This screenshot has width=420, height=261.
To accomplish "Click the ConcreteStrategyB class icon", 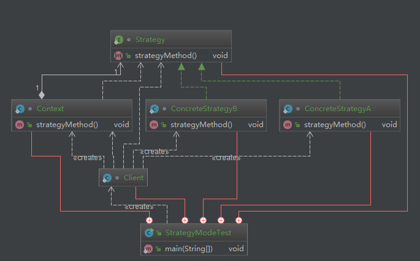I will pyautogui.click(x=155, y=109).
